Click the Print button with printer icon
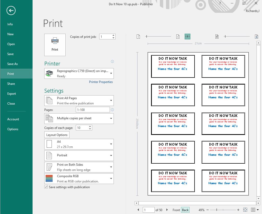This screenshot has height=214, width=262. coord(55,45)
